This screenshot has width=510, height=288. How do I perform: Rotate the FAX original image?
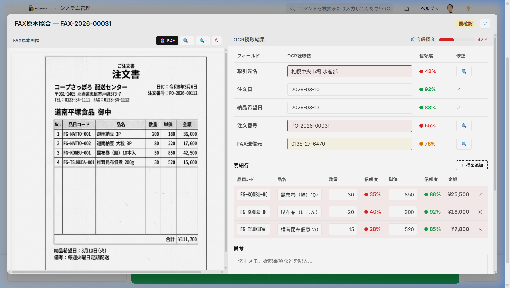point(216,41)
